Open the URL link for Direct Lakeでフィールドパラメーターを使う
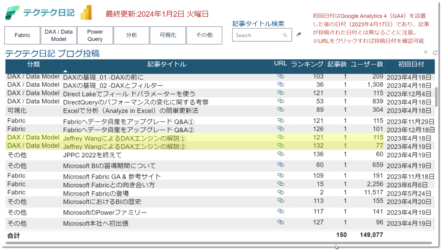 coord(281,93)
